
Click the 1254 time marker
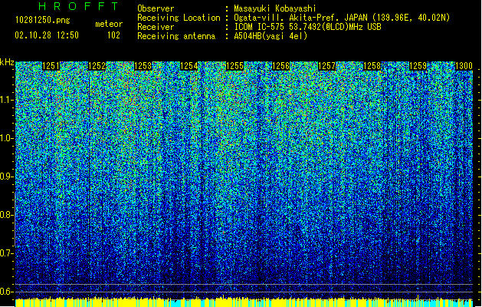pyautogui.click(x=189, y=66)
